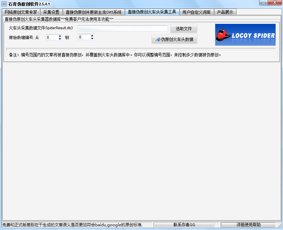Click the Locoy Spider banner image
The height and width of the screenshot is (230, 283).
click(x=245, y=35)
